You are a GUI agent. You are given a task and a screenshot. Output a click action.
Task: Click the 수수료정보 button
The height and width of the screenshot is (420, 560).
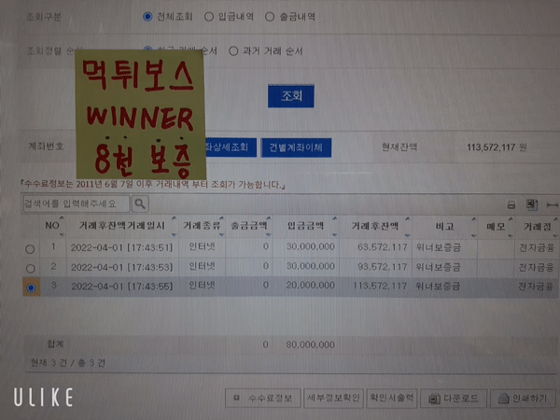[263, 399]
